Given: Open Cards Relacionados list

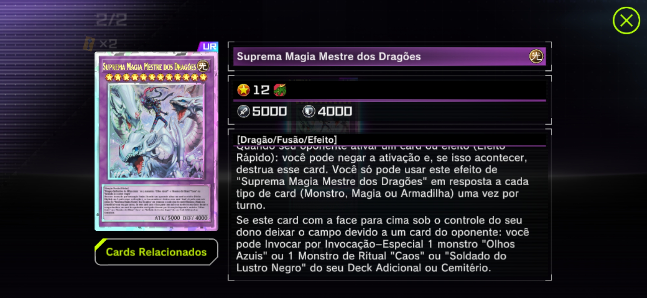Looking at the screenshot, I should [x=156, y=252].
